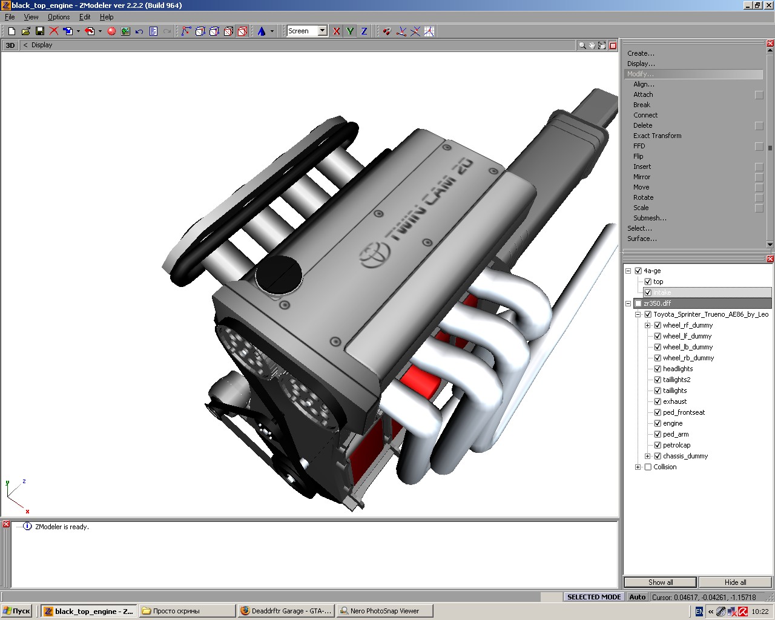The image size is (775, 620).
Task: Open the red sphere Materials editor icon
Action: pos(111,31)
